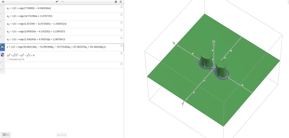Remove the a3 expression row
Screen dimensions: 289x138
coord(122,22)
